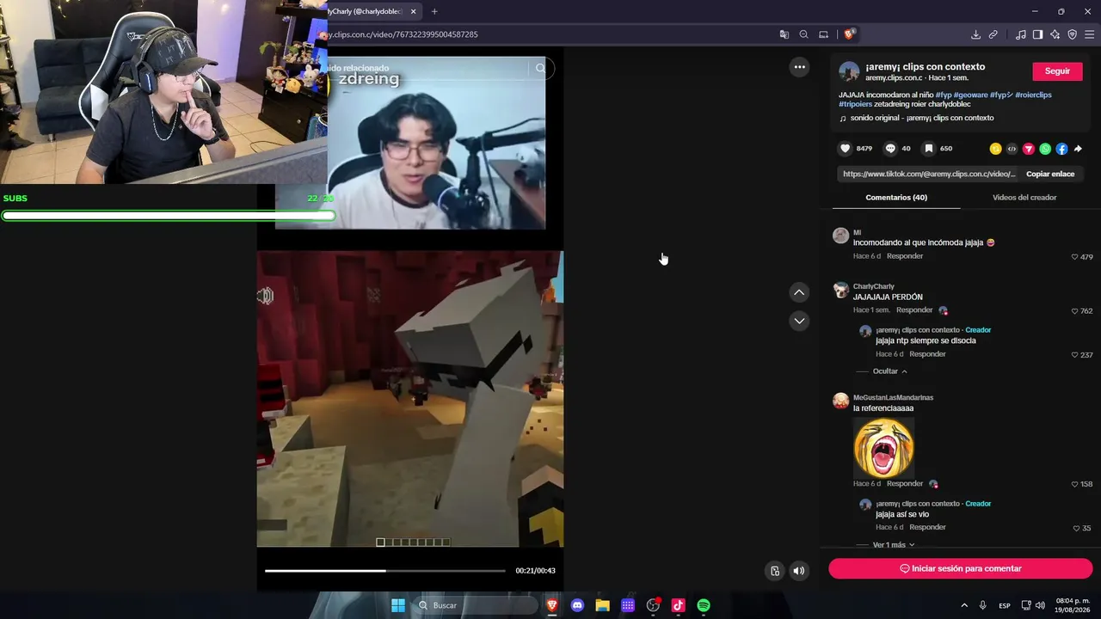Go to the previous video arrow
Screen dimensions: 1101x619
(x=799, y=292)
